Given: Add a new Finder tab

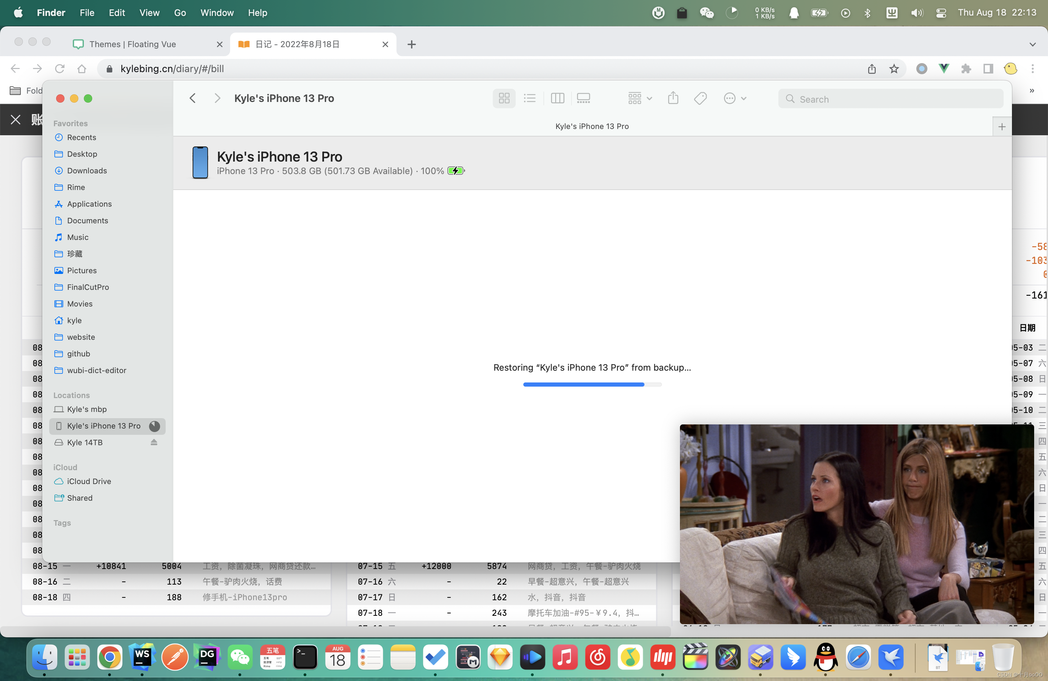Looking at the screenshot, I should click(1002, 127).
